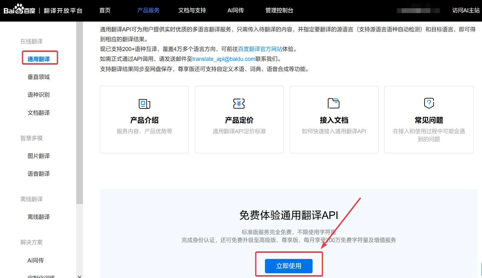Go to AI同传 in top navigation

tap(235, 10)
